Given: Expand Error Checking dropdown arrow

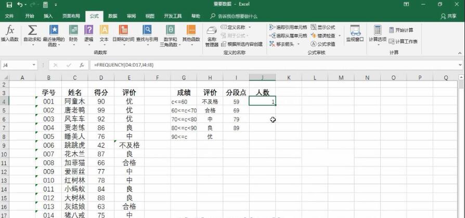Looking at the screenshot, I should 340,35.
